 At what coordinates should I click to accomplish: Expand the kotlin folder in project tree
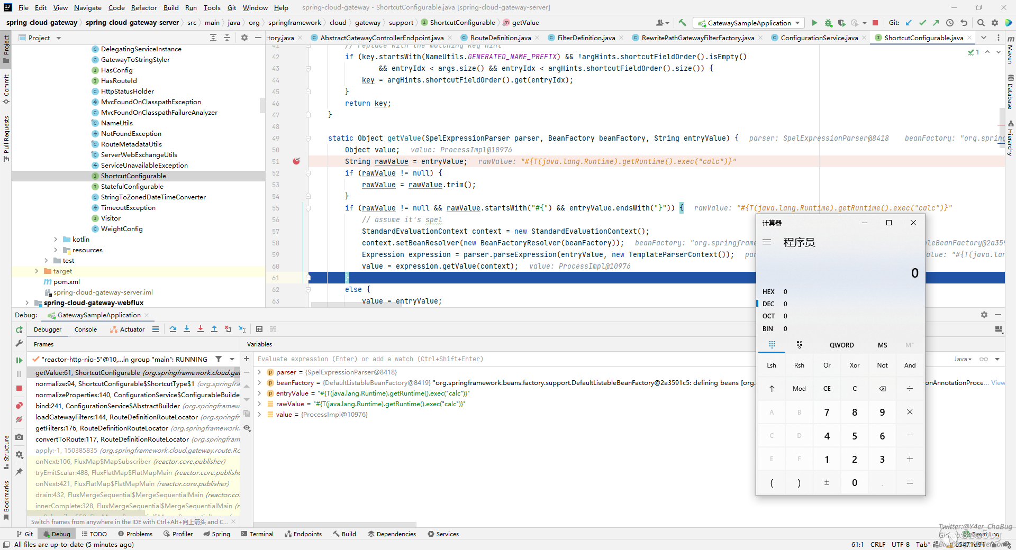[x=56, y=240]
